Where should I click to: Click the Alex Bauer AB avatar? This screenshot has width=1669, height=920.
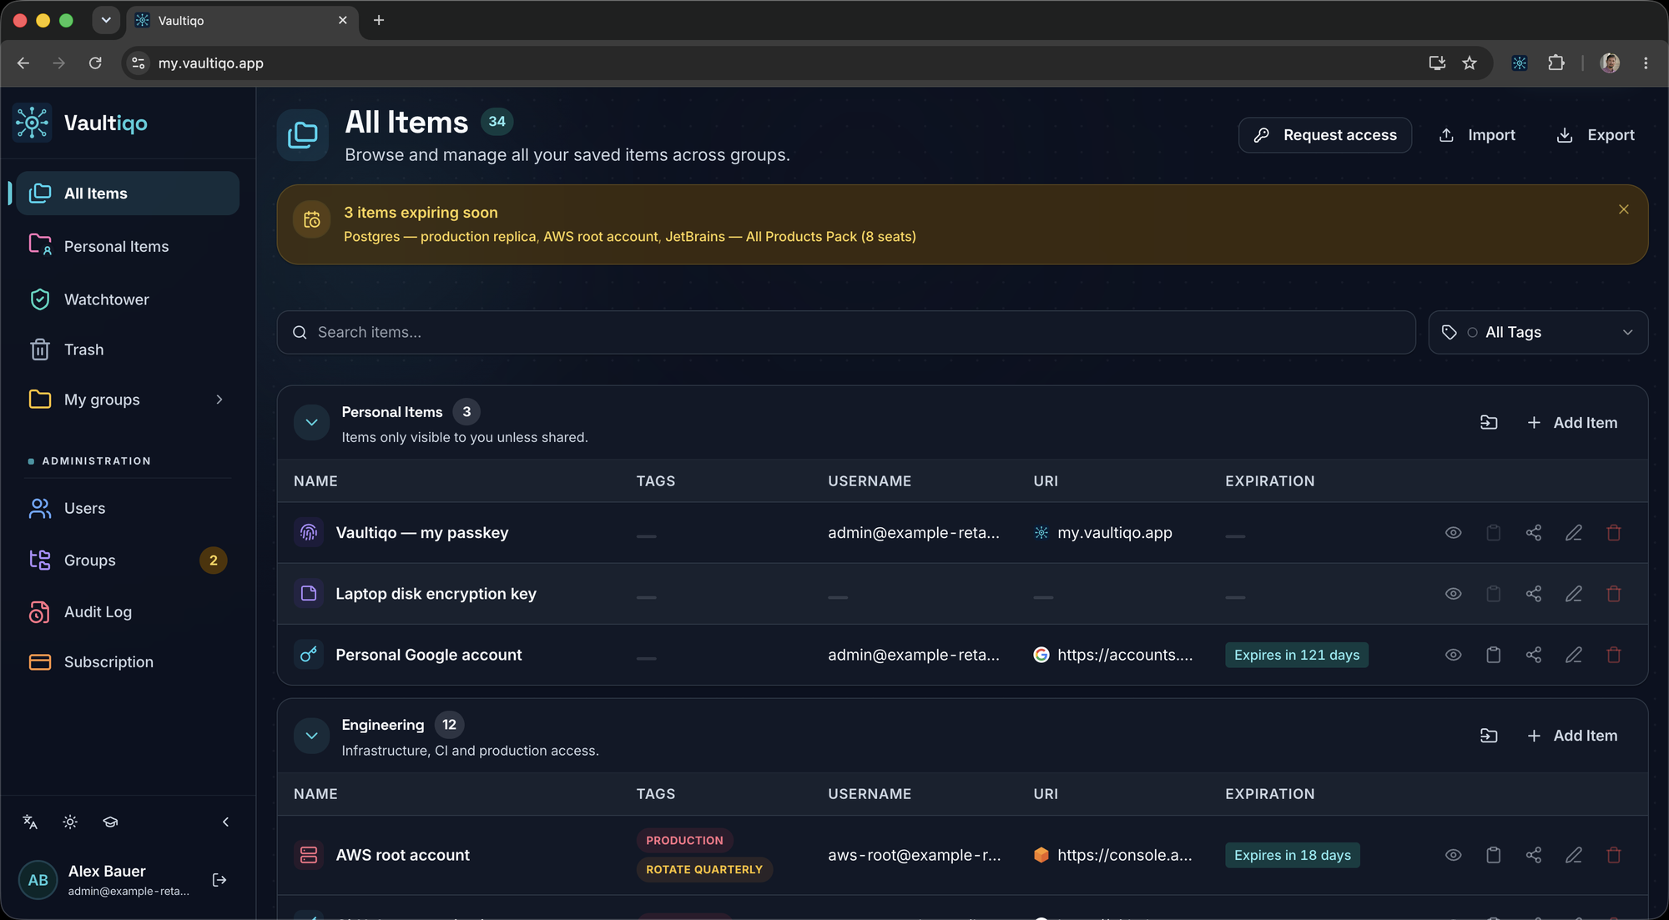coord(38,880)
